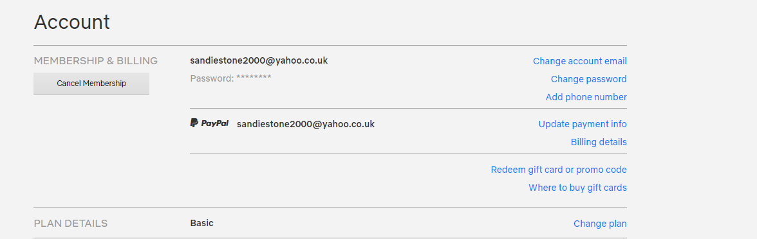757x239 pixels.
Task: Click the grey Password label text
Action: [x=212, y=78]
